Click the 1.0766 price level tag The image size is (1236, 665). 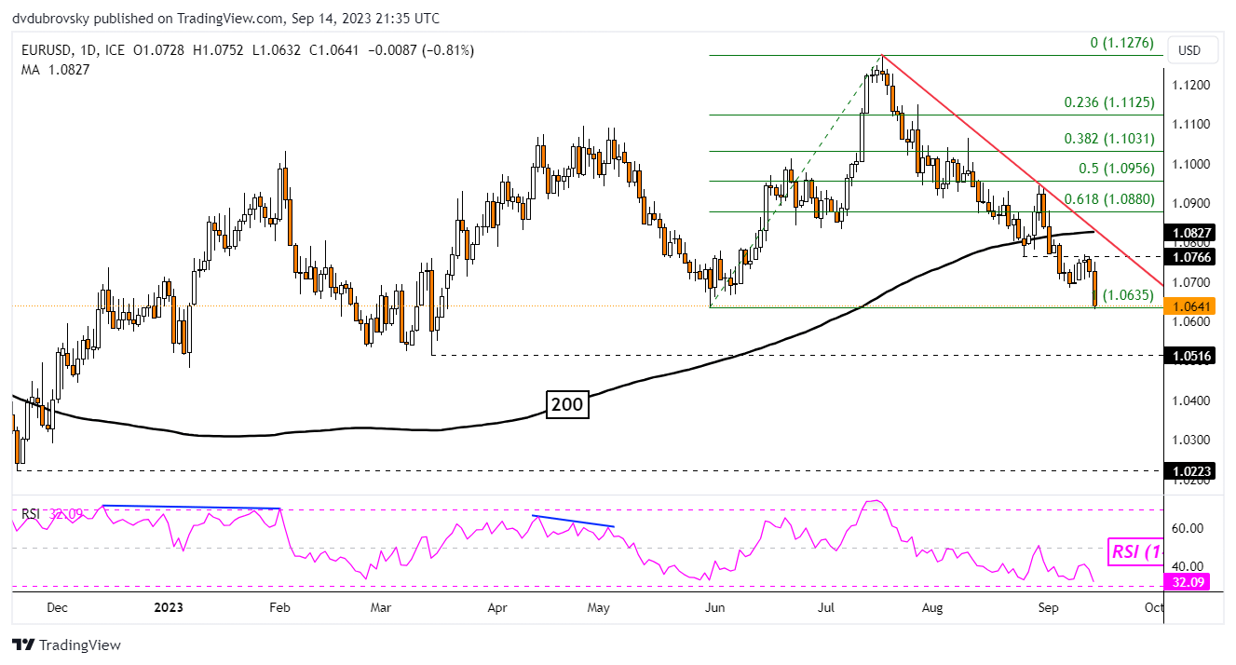1191,256
